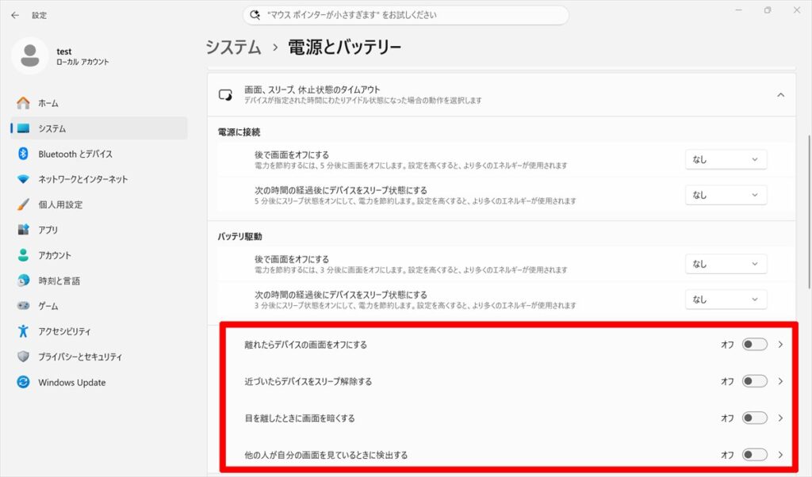The height and width of the screenshot is (477, 812).
Task: Minimize the settings window
Action: [x=739, y=10]
